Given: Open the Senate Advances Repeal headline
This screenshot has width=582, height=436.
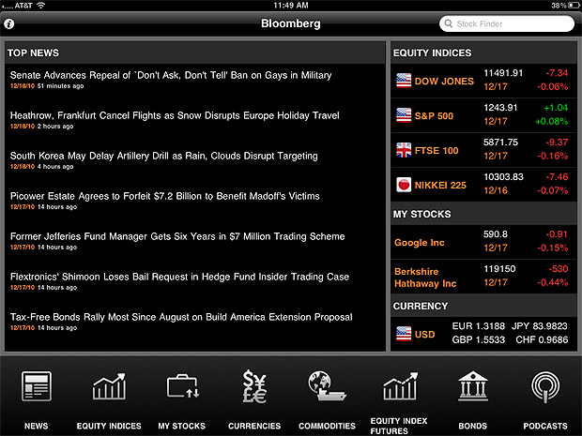Looking at the screenshot, I should click(x=171, y=75).
